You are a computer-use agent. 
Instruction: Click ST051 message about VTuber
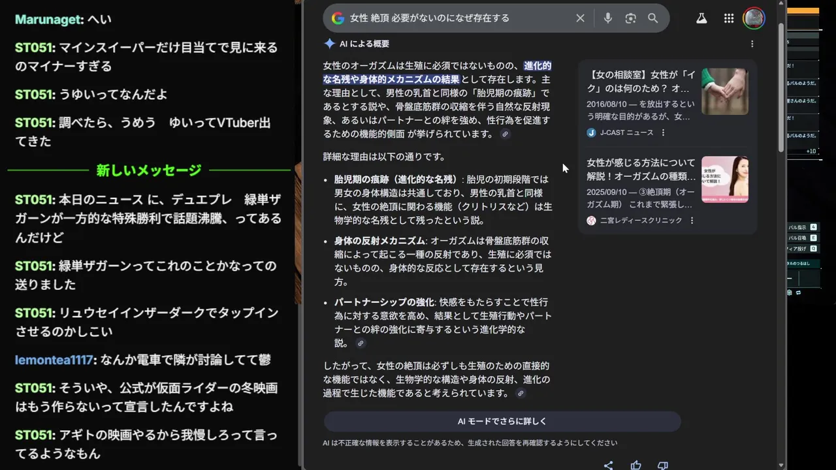point(143,132)
